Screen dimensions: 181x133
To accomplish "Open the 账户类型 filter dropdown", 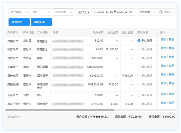I will click(19, 12).
